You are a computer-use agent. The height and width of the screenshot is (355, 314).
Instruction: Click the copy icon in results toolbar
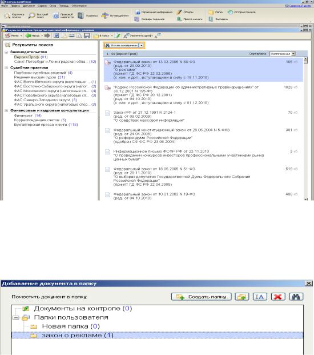(x=64, y=35)
